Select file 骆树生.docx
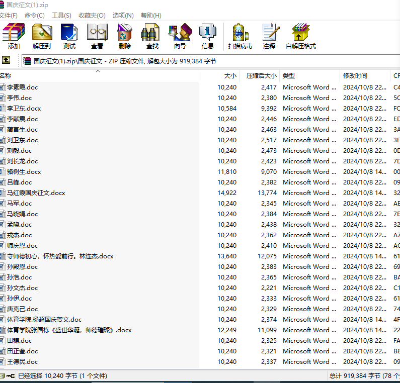The height and width of the screenshot is (383, 400). pos(24,172)
